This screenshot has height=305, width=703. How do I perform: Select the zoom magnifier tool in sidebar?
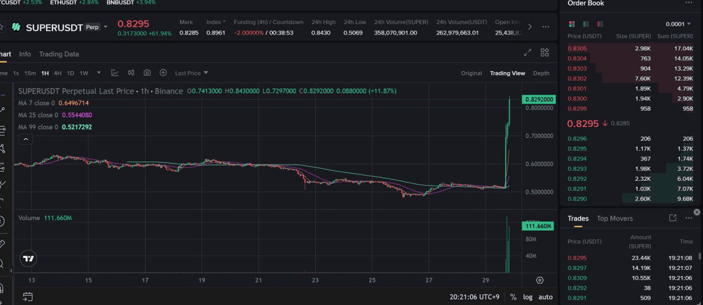coord(3,264)
